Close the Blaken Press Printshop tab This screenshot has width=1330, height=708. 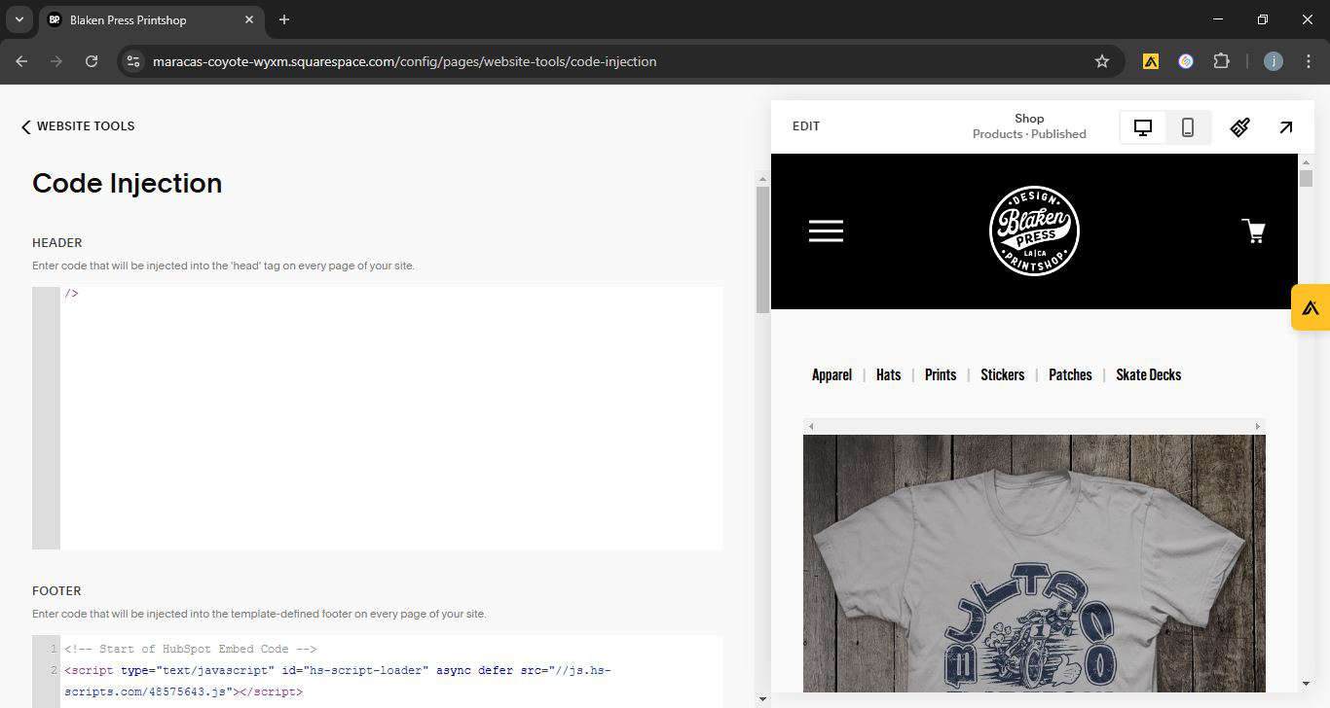[x=249, y=19]
